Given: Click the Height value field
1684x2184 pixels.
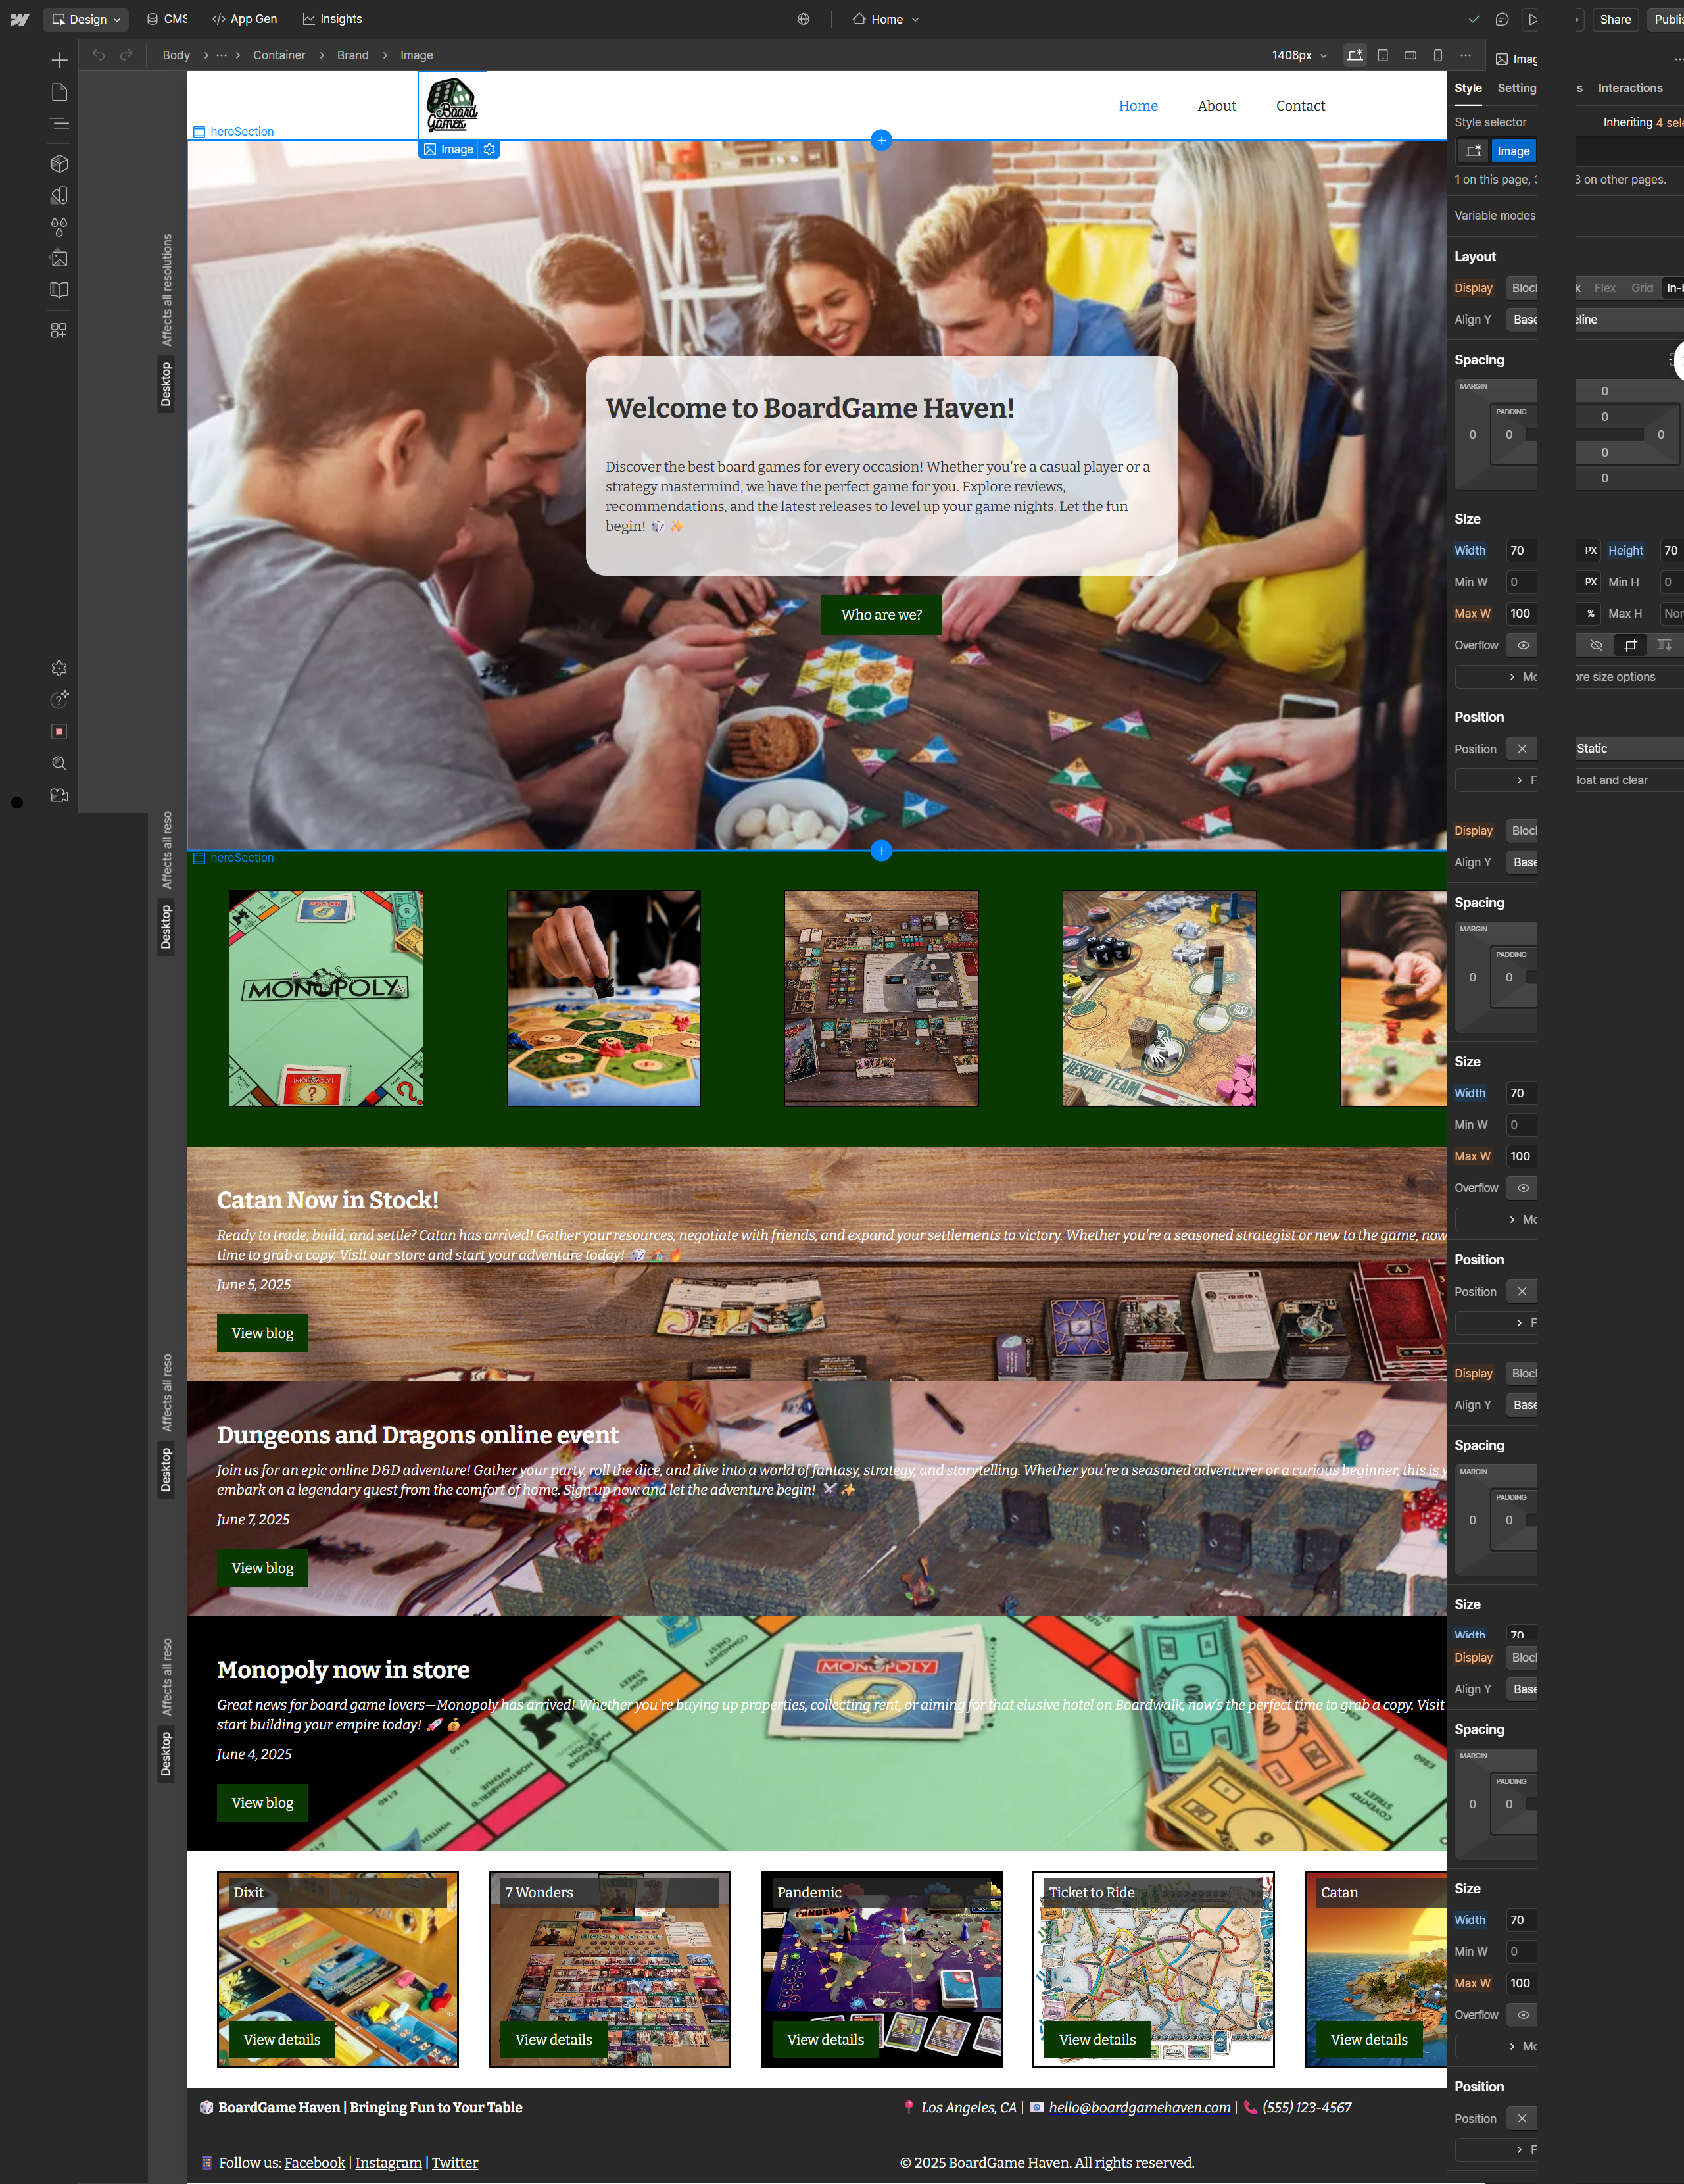Looking at the screenshot, I should 1672,551.
